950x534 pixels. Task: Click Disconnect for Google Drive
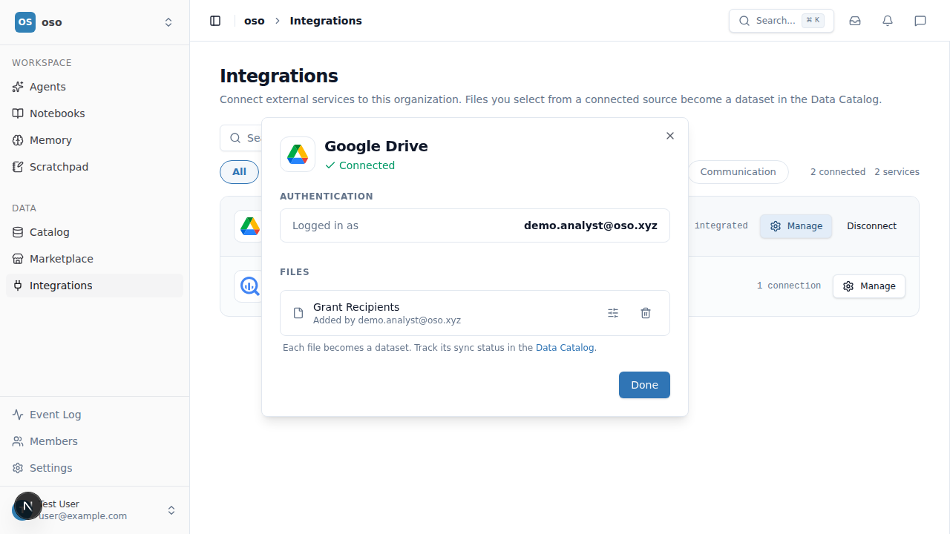[x=871, y=226]
